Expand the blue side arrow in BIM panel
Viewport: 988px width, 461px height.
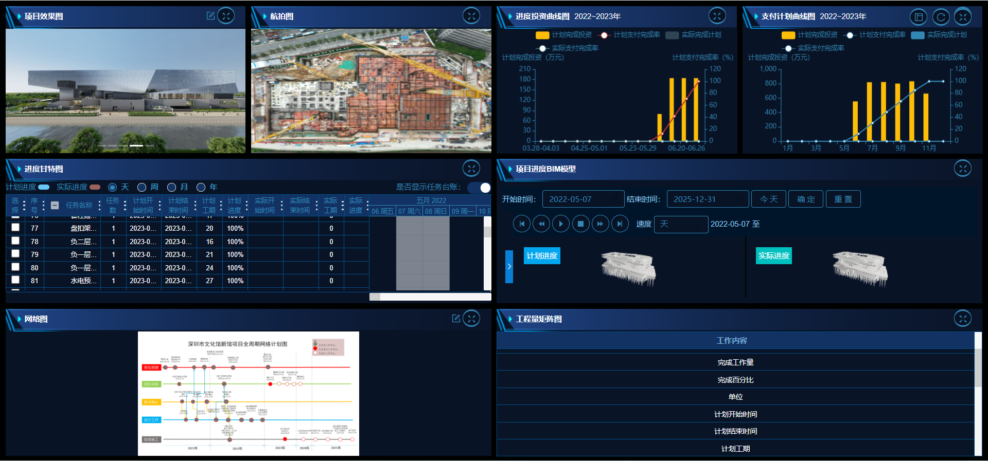(509, 266)
